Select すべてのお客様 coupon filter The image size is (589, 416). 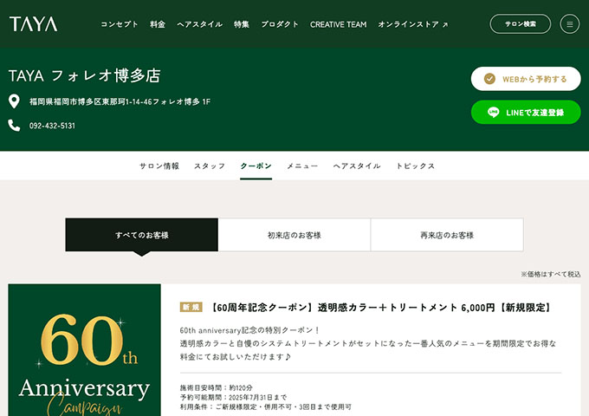pyautogui.click(x=141, y=235)
